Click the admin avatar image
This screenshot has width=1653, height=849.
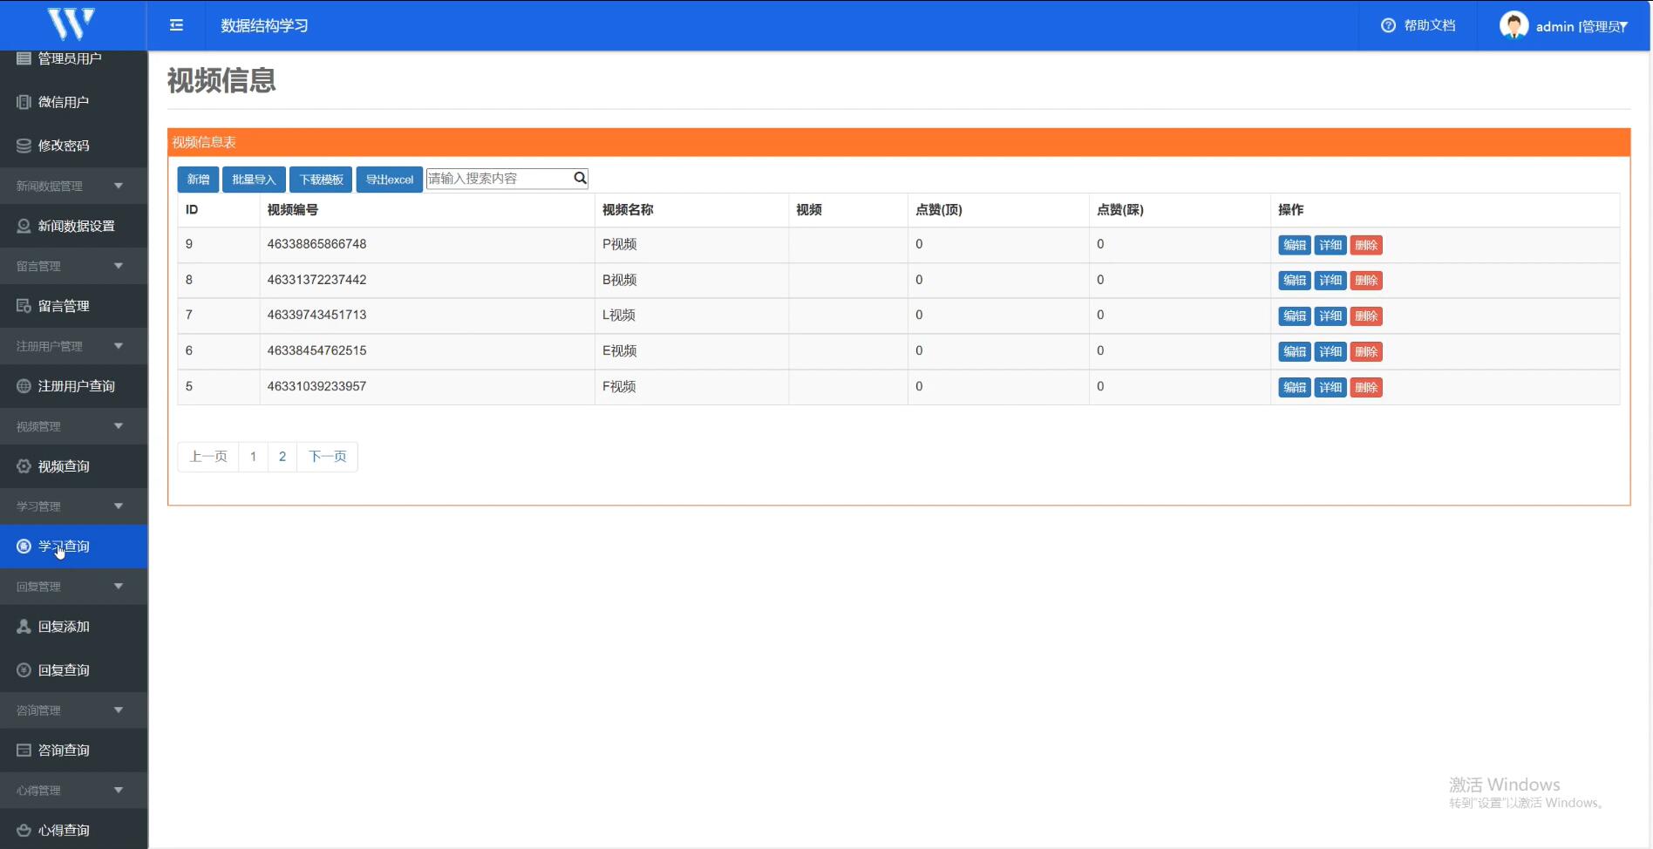(1514, 25)
